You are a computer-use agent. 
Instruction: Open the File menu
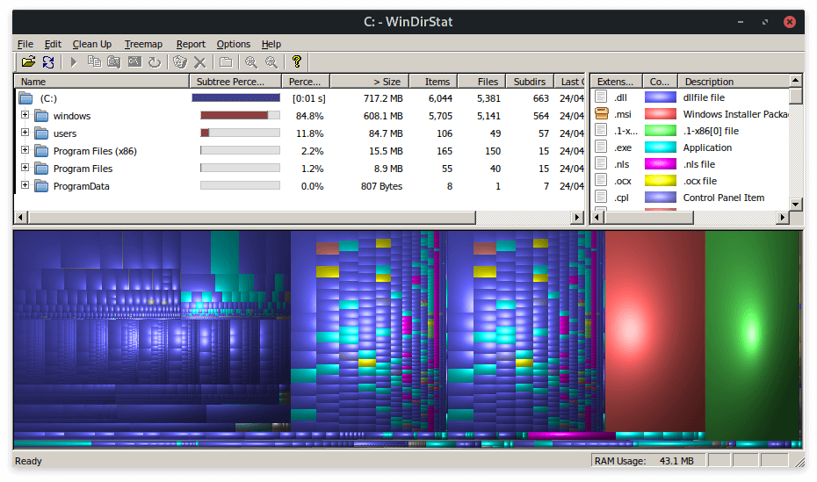pos(25,44)
